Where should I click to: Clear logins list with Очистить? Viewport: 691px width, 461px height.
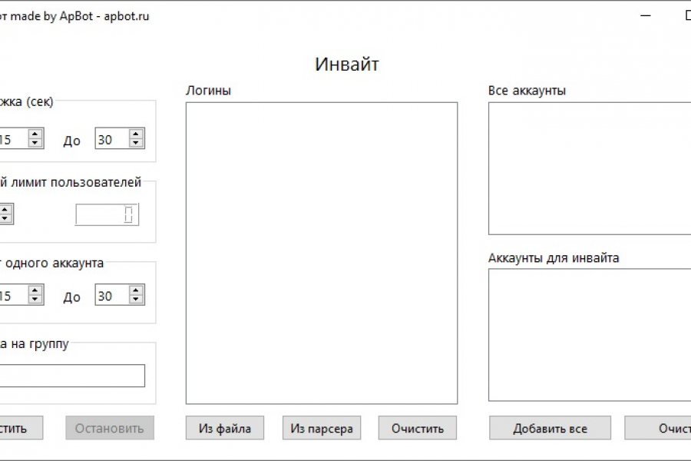pos(418,428)
